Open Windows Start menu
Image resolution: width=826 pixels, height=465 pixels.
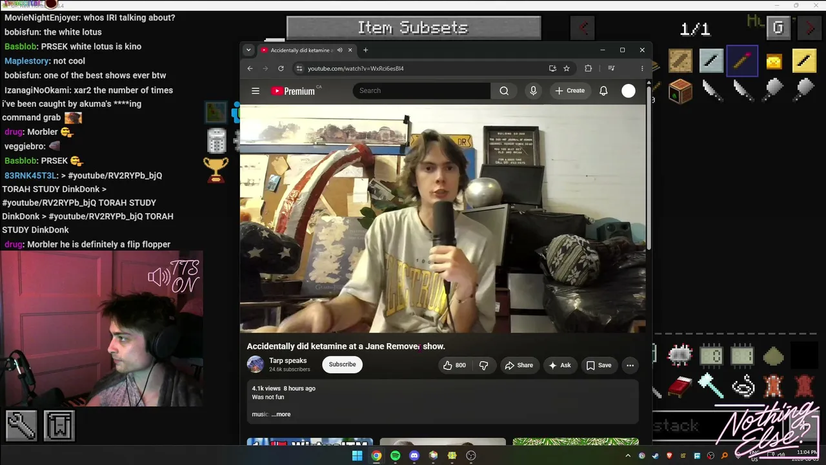point(357,455)
